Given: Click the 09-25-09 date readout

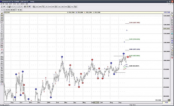Looking at the screenshot, I should 7,13.
